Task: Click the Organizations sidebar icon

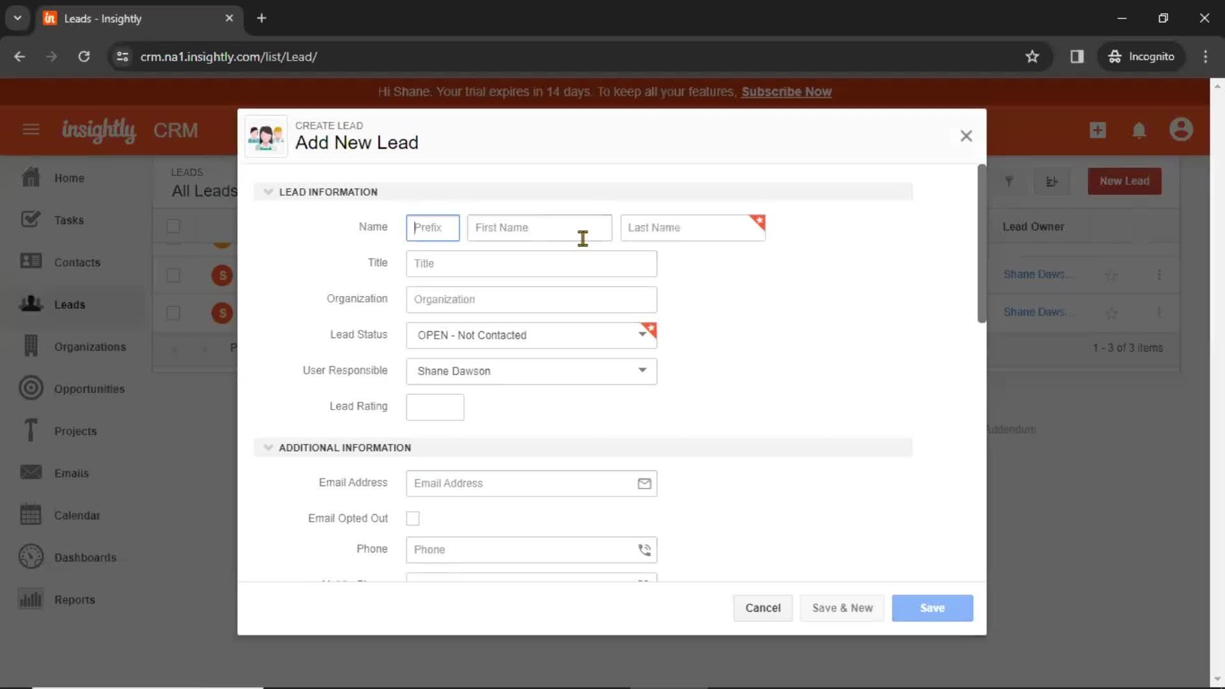Action: pyautogui.click(x=30, y=346)
